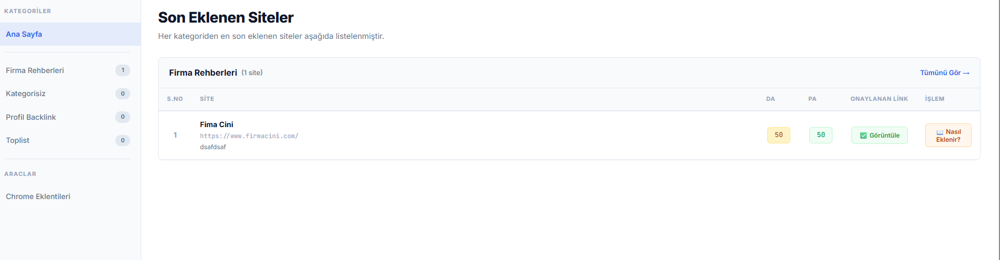Click the green Görüntüle button
1000x260 pixels.
pyautogui.click(x=879, y=135)
